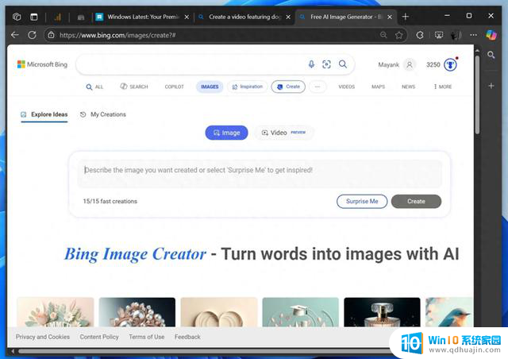Add a sidebar app with plus icon
Viewport: 508px width, 359px height.
coord(491,86)
